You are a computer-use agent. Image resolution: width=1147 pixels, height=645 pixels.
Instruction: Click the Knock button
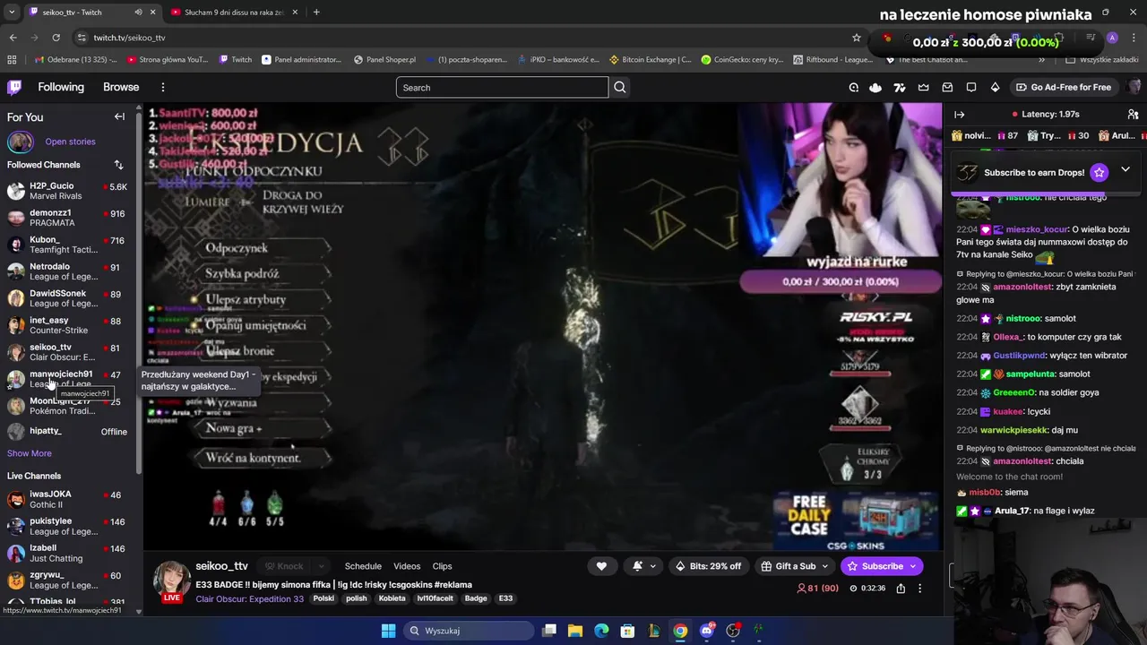(282, 566)
